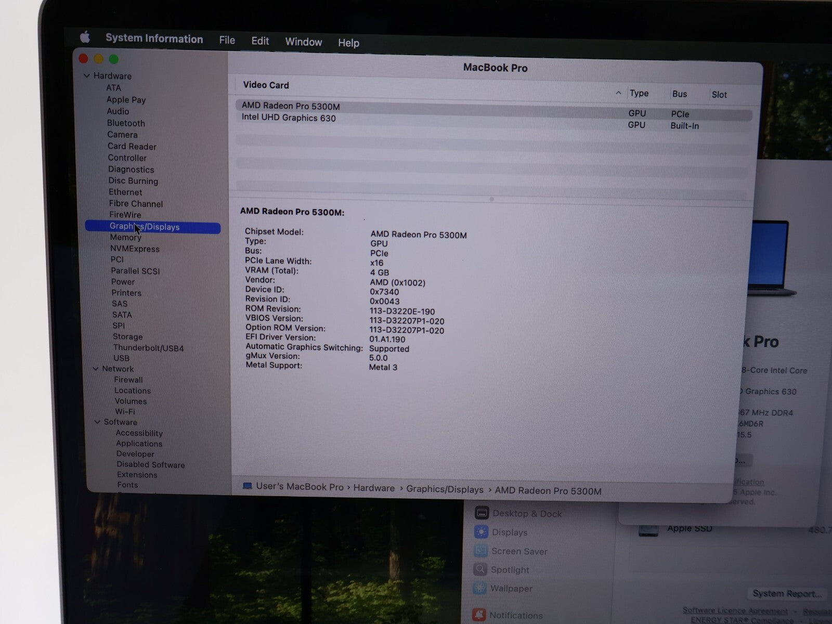Image resolution: width=832 pixels, height=624 pixels.
Task: Sort by the Slot column header
Action: (x=719, y=95)
